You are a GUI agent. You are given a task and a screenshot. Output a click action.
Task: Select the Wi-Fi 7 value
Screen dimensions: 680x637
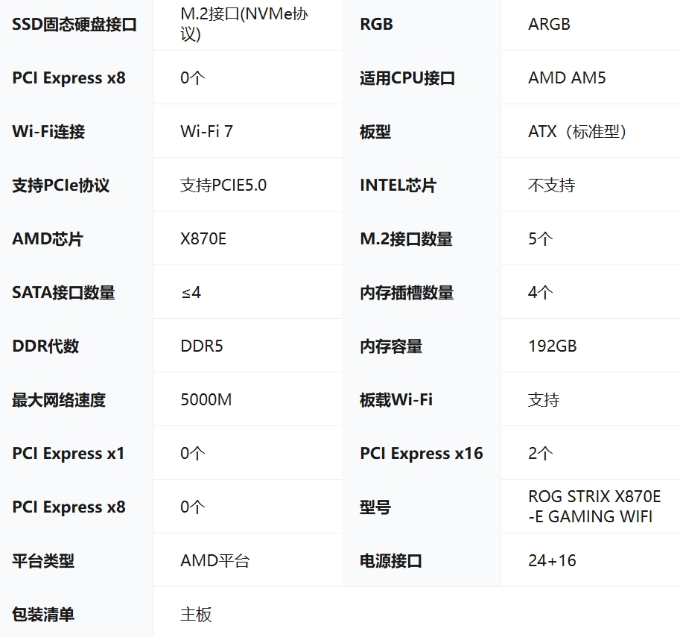tap(206, 131)
